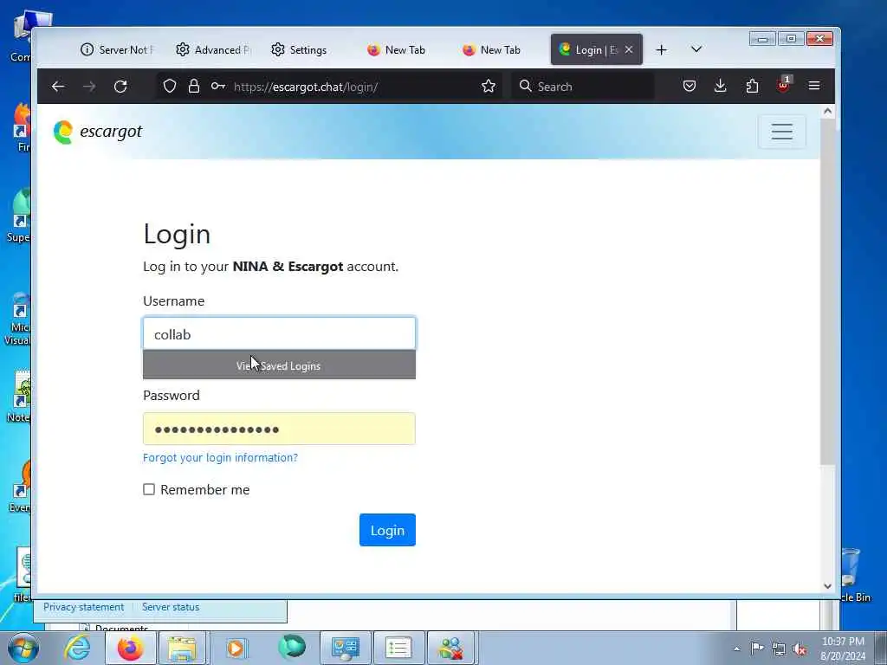Submit with the blue Login button
887x665 pixels.
[387, 530]
